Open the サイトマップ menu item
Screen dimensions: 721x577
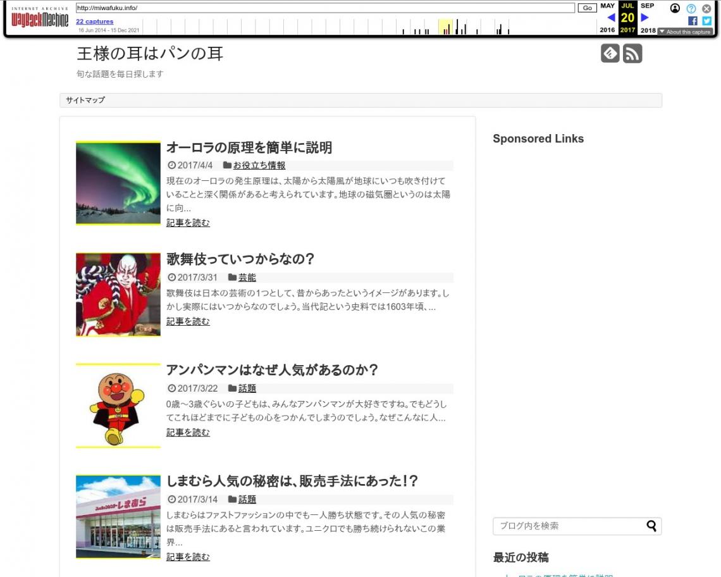pos(85,100)
